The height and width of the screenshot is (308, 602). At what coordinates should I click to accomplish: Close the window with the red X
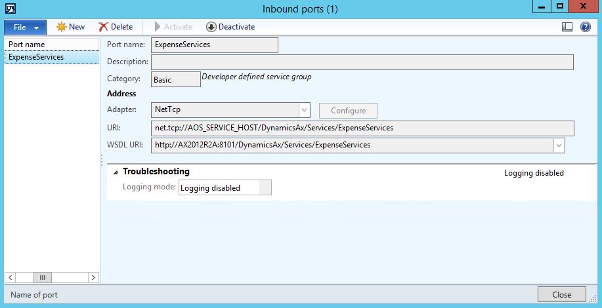(x=583, y=7)
